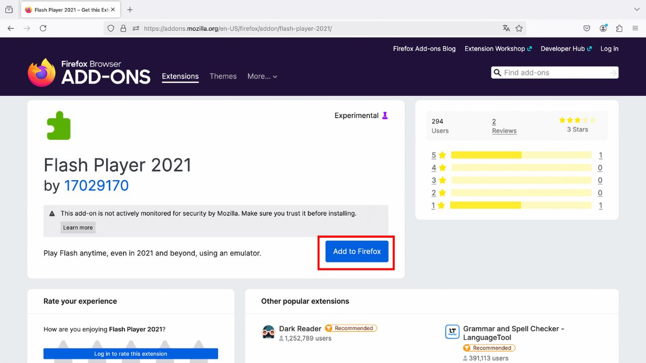Click the Find add-ons search field
Image resolution: width=646 pixels, height=363 pixels.
click(x=554, y=73)
